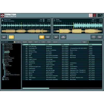Image resolution: width=104 pixels, height=104 pixels.
Task: Click the deck A overview stripe position marker
Action: (43, 31)
